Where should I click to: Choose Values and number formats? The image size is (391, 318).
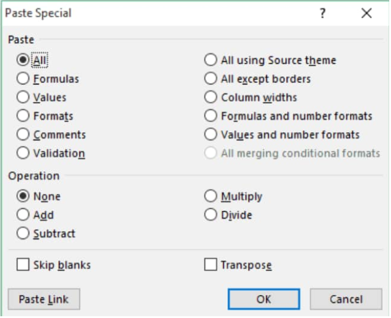point(211,135)
